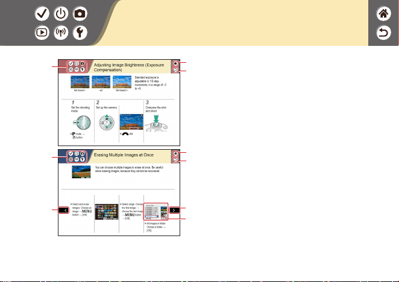Viewport: 399px width, 282px height.
Task: Go to previous page with left chevron
Action: [63, 210]
